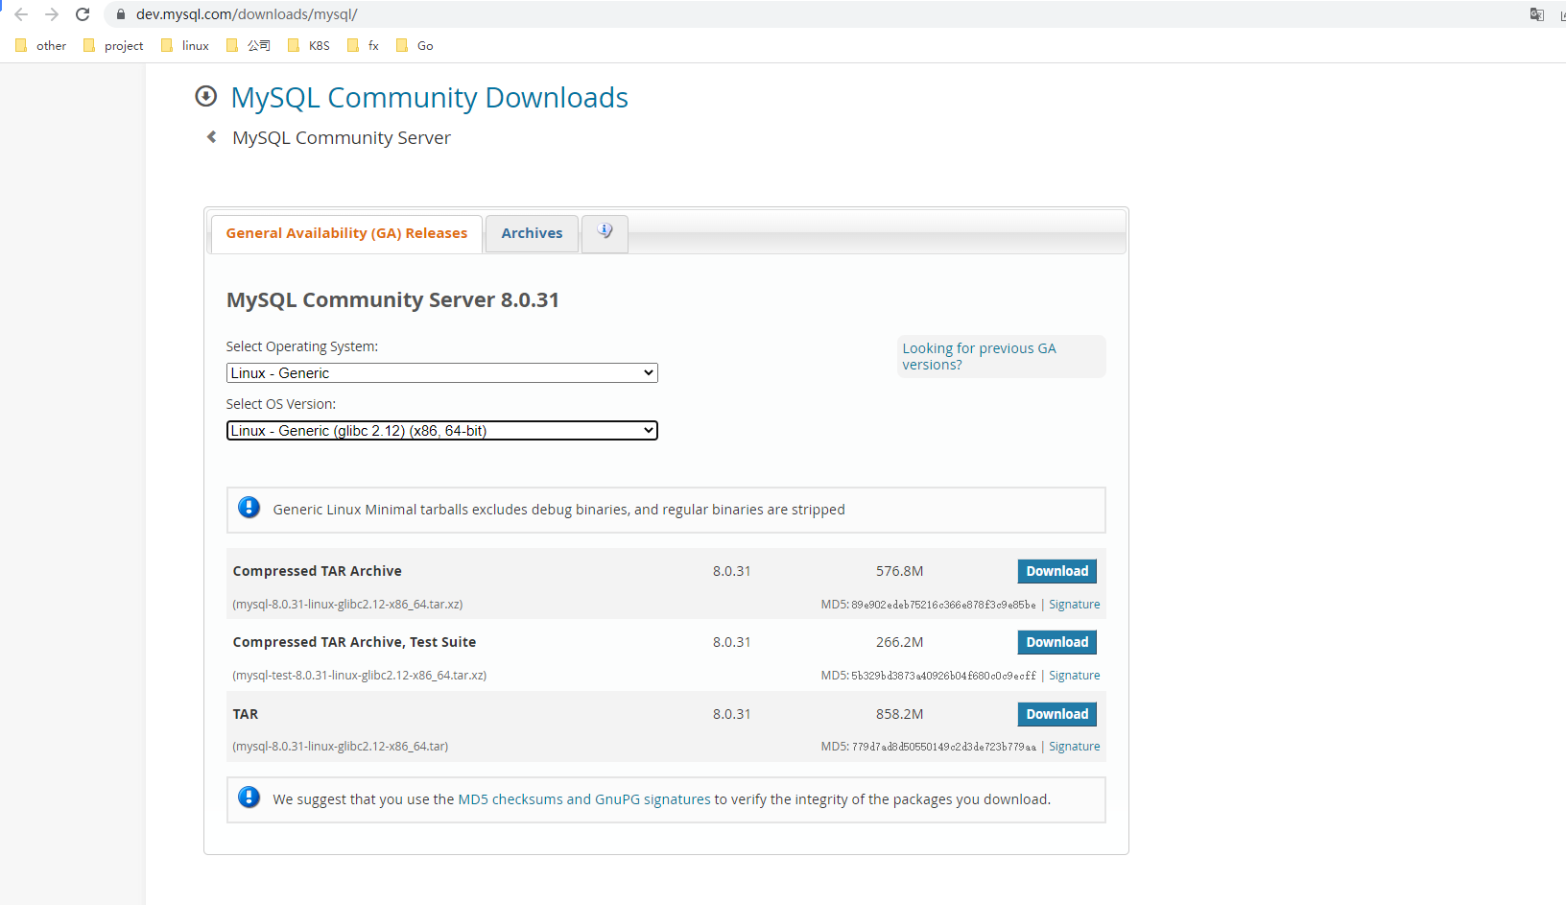Open the 'fx' bookmarks folder
1566x905 pixels.
363,45
